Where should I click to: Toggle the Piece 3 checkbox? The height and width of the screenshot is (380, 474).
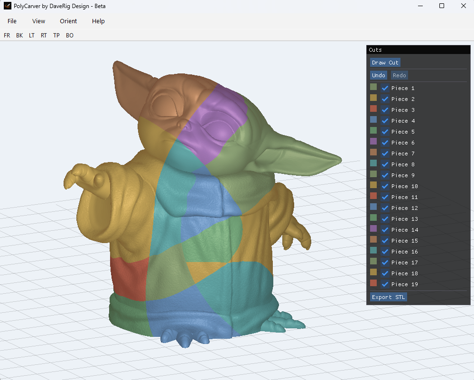[x=385, y=110]
